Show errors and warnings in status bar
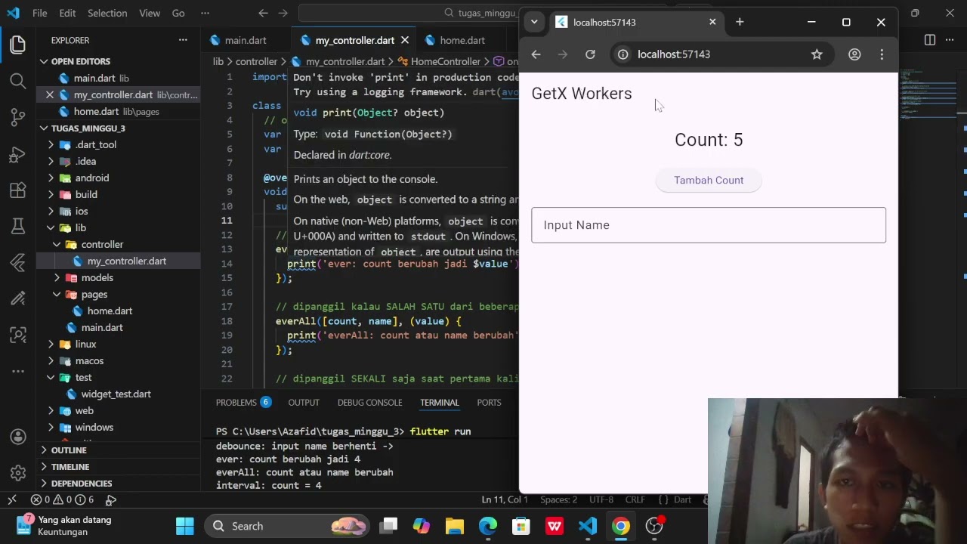The image size is (967, 544). pyautogui.click(x=62, y=499)
